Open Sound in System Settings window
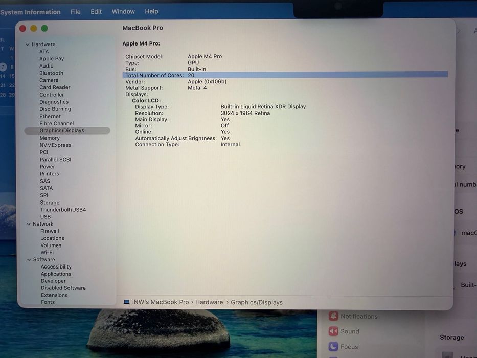The height and width of the screenshot is (358, 477). pos(344,331)
